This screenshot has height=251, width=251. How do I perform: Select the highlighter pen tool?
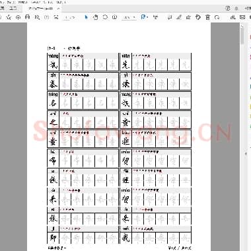click(x=179, y=17)
